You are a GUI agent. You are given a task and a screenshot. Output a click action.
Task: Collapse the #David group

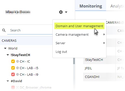coord(8,81)
